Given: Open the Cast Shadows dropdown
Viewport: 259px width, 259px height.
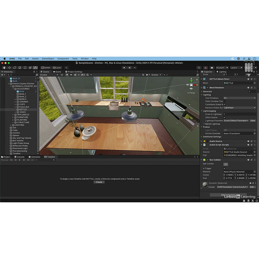Looking at the screenshot, I should click(x=239, y=98).
